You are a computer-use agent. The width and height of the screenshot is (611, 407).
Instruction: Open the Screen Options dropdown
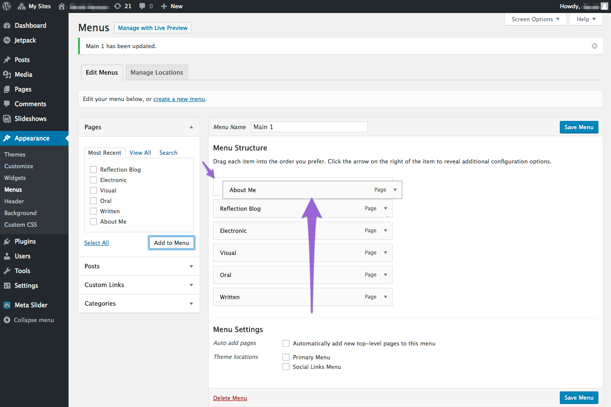(535, 19)
